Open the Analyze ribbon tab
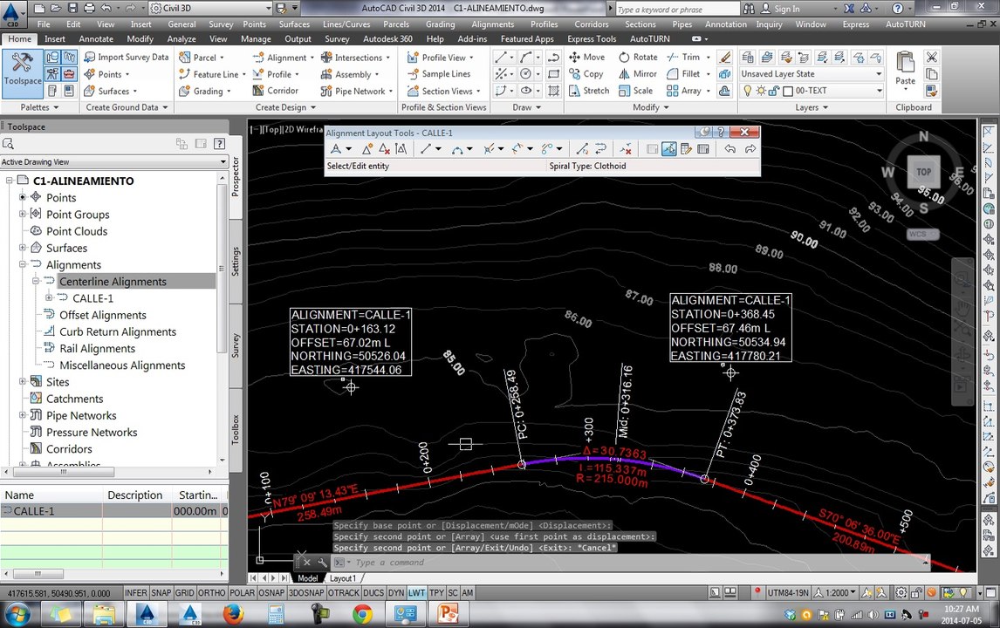Screen dimensions: 1000x628 coord(182,39)
